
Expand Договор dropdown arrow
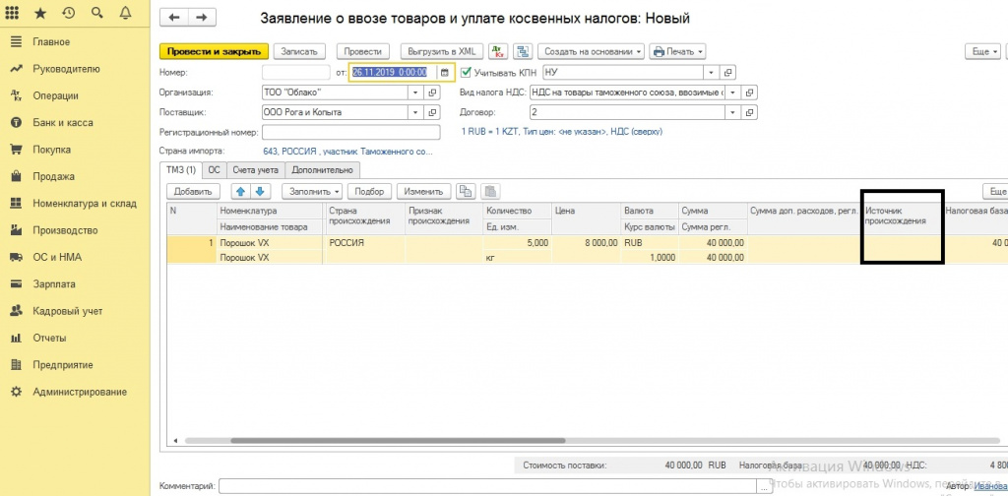coord(732,112)
